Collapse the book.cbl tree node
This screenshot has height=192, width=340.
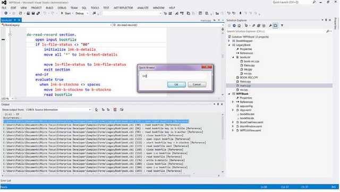click(x=233, y=58)
